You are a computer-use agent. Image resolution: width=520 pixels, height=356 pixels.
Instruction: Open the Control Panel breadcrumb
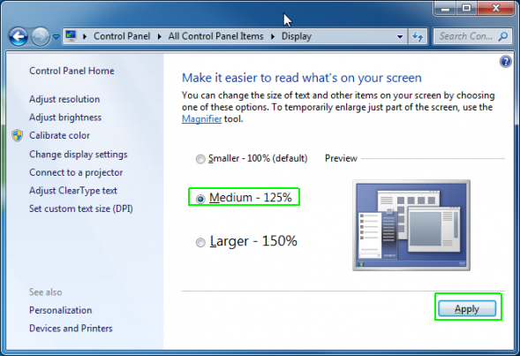[x=122, y=36]
